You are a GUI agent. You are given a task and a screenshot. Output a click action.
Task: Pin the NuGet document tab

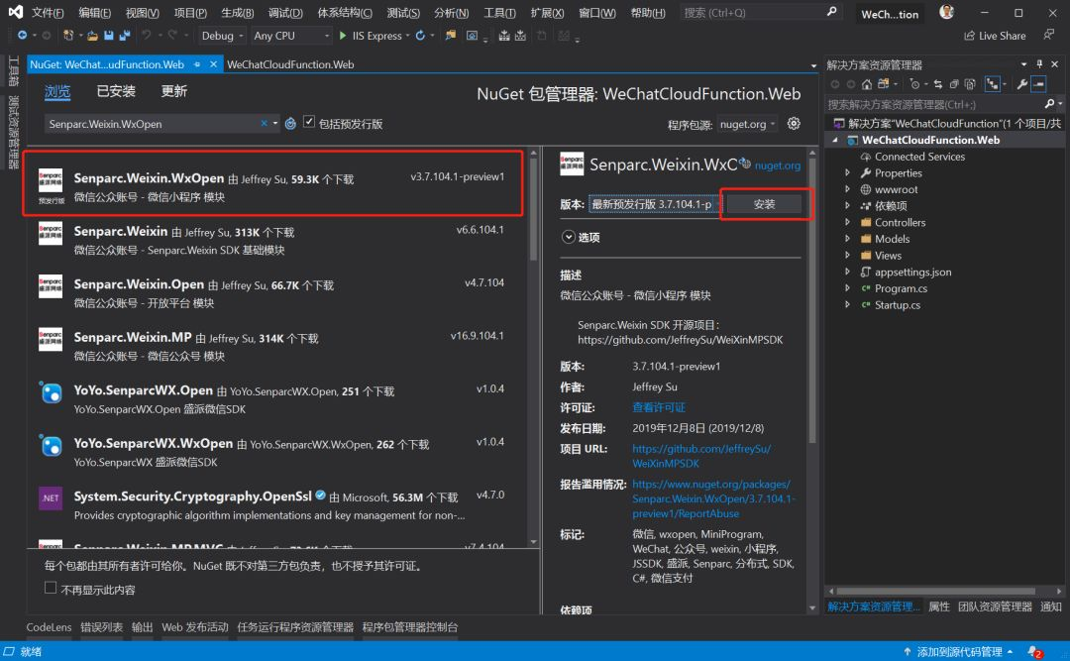pos(197,64)
